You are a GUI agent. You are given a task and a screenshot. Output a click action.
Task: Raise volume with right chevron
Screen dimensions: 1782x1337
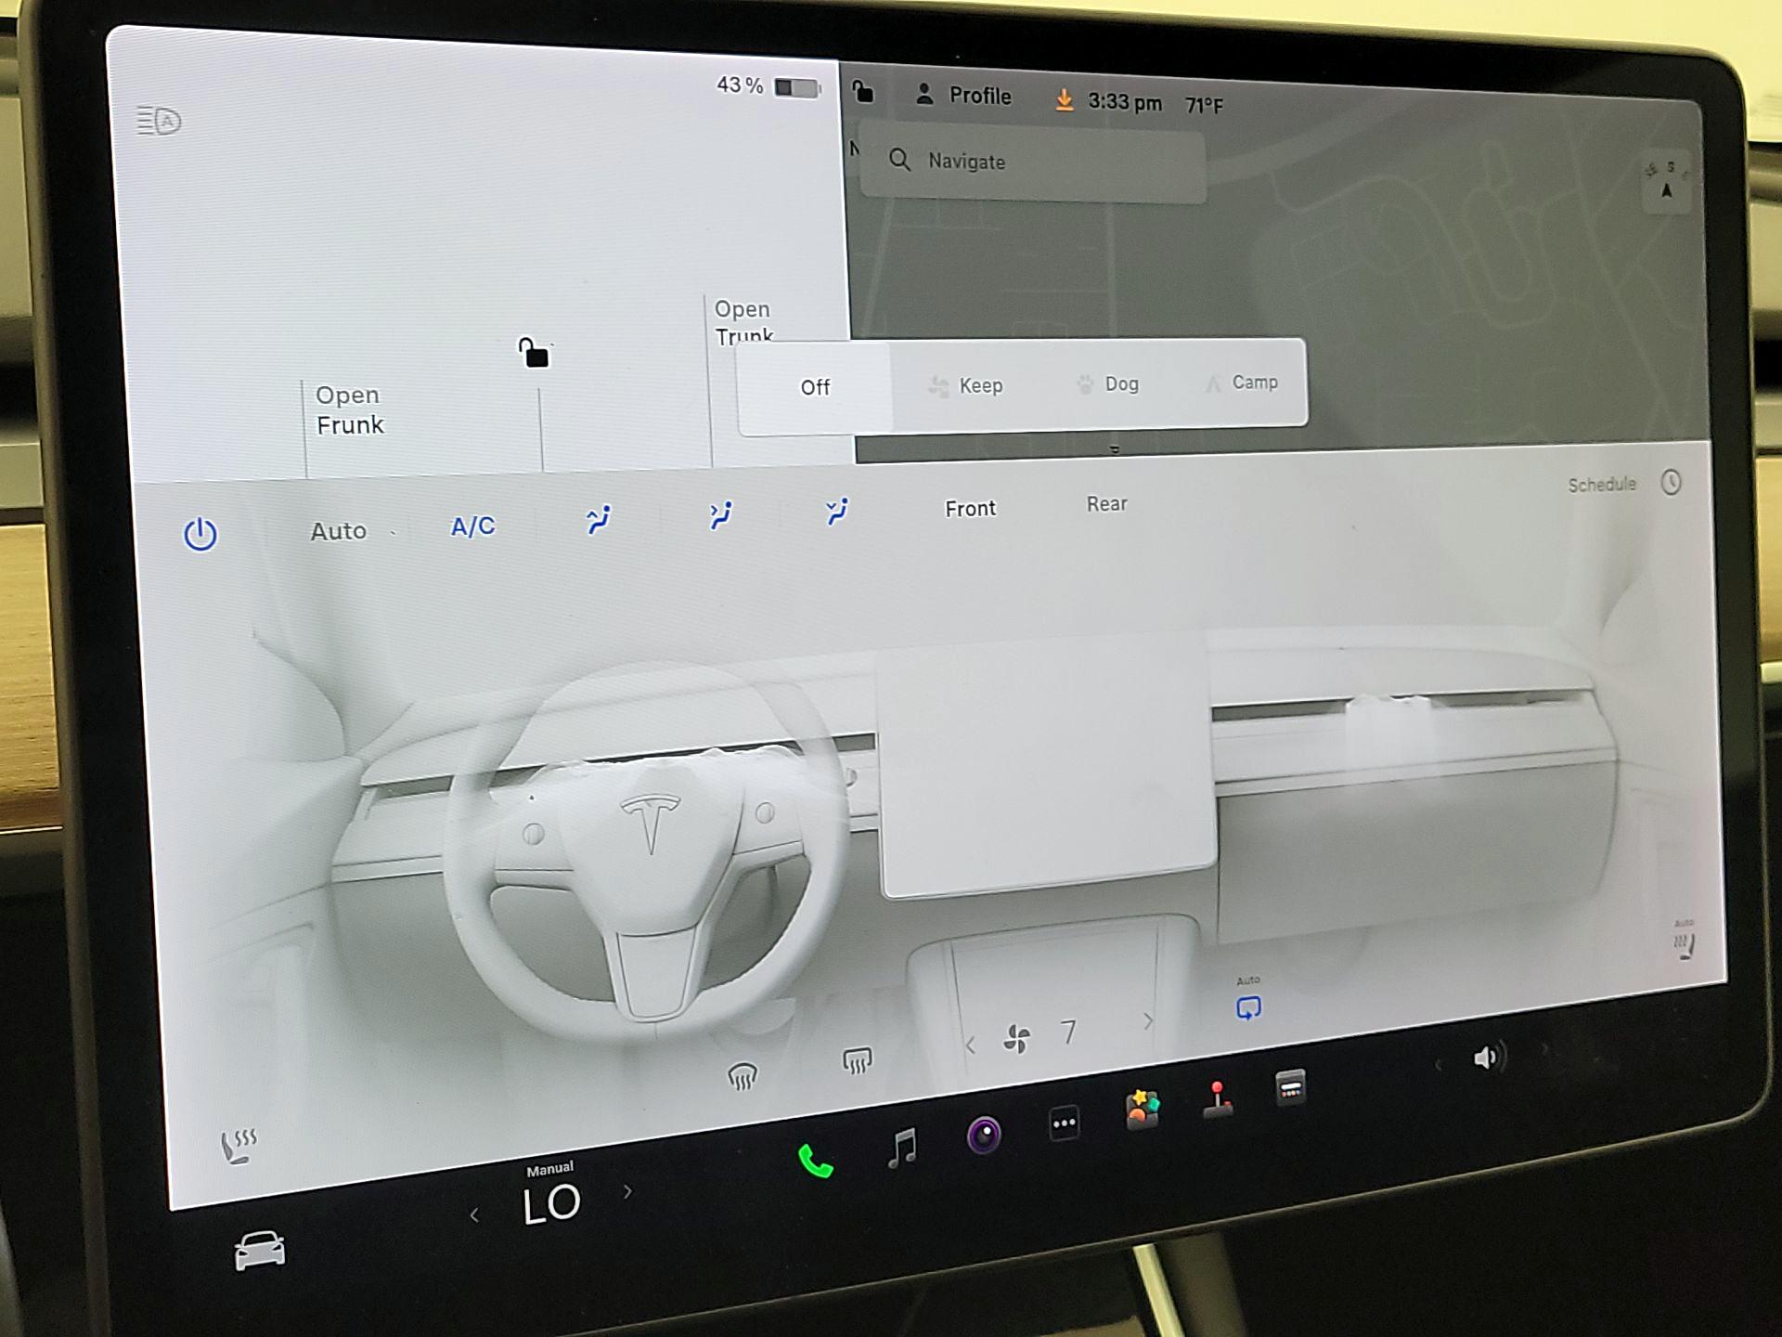1544,1049
